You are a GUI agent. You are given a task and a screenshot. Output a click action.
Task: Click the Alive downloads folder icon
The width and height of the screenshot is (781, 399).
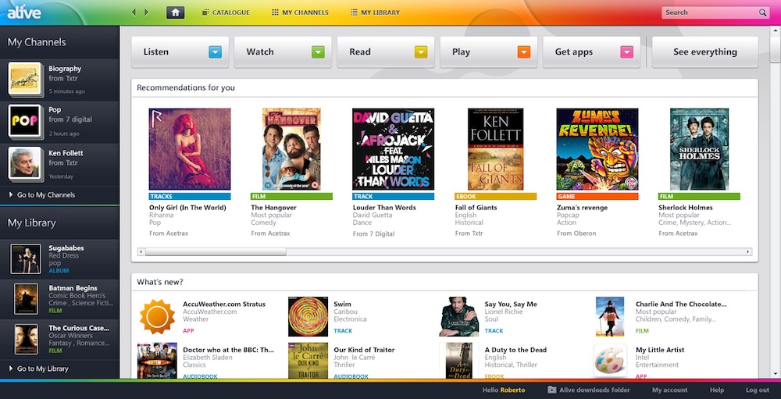(x=552, y=390)
